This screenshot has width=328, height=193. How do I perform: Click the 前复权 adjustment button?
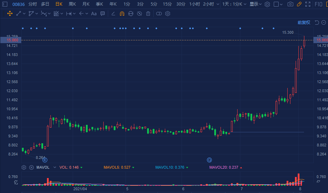click(304, 23)
